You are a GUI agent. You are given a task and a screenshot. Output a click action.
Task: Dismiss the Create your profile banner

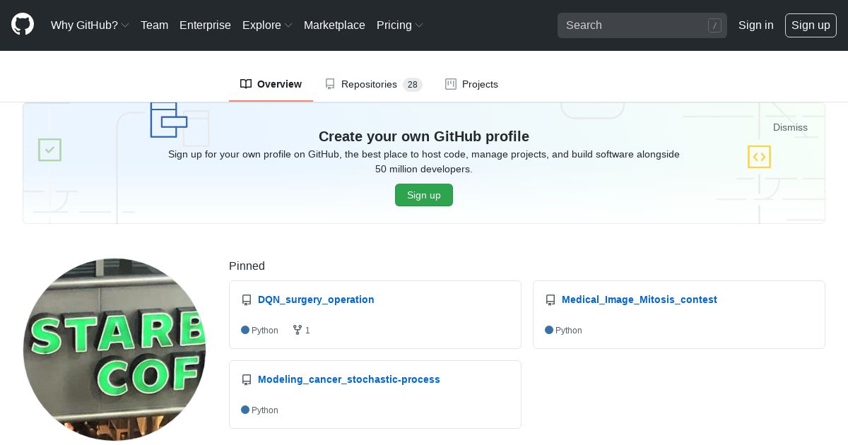click(x=790, y=127)
